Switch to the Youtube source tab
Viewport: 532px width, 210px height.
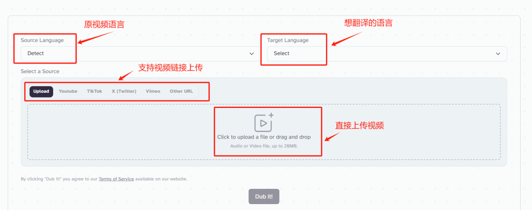coord(68,91)
